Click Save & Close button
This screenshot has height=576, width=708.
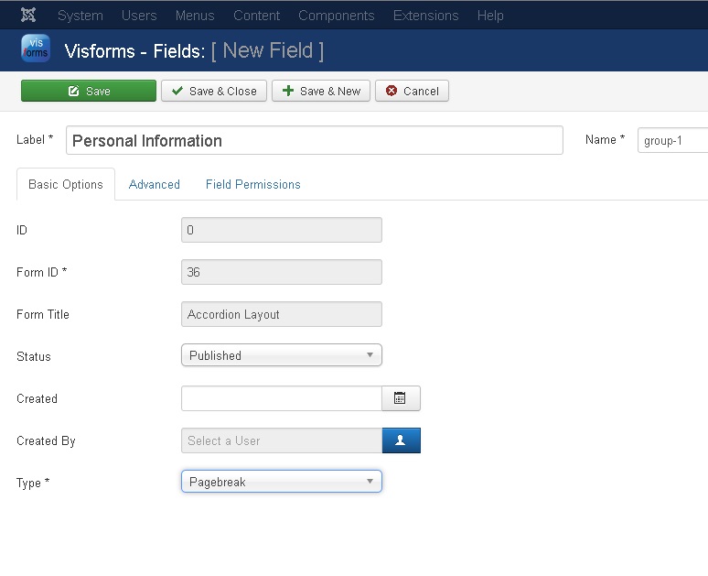(214, 91)
